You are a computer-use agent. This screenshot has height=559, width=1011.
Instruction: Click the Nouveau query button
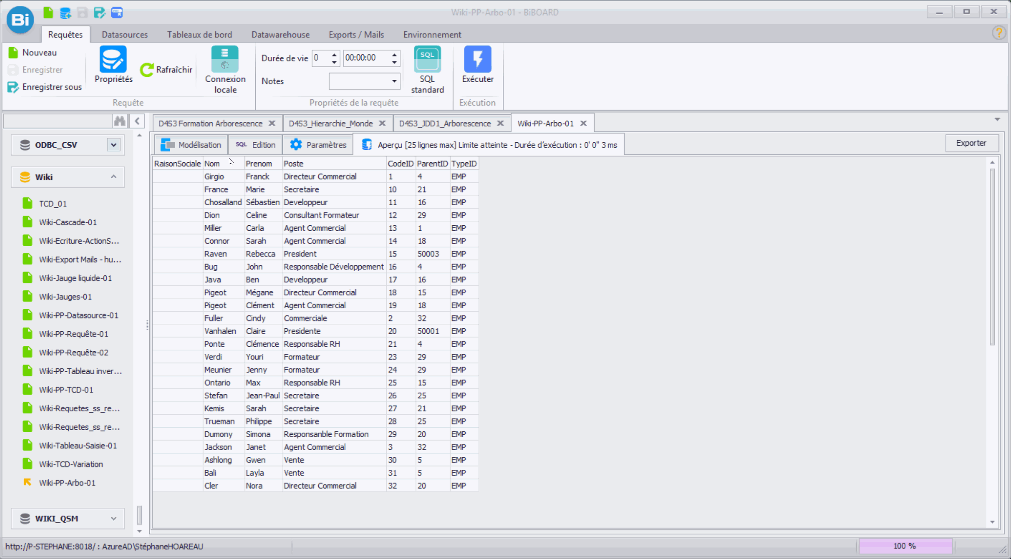[32, 52]
